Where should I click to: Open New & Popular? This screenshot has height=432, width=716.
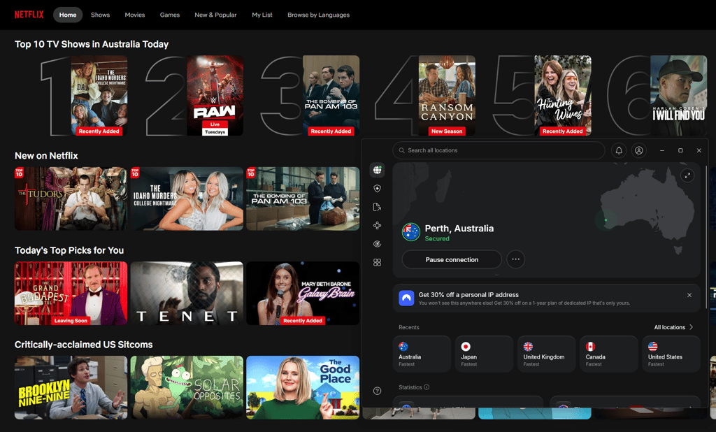pos(215,15)
